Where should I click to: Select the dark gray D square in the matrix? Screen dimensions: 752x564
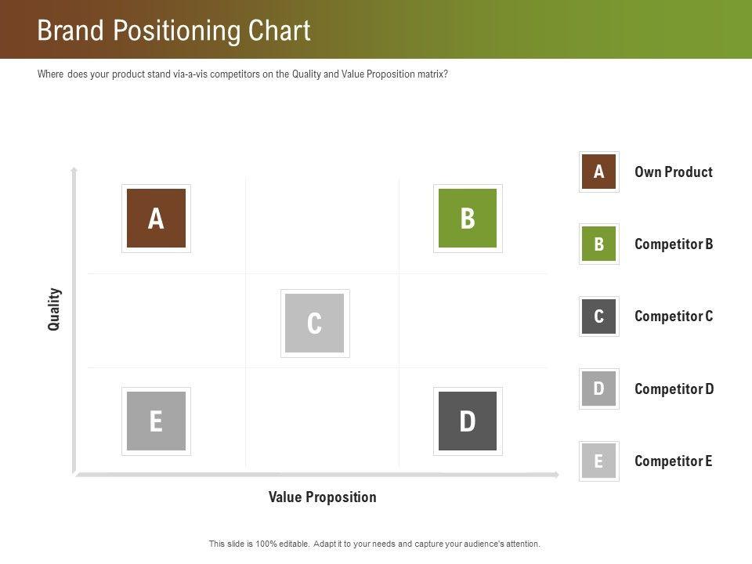point(468,421)
